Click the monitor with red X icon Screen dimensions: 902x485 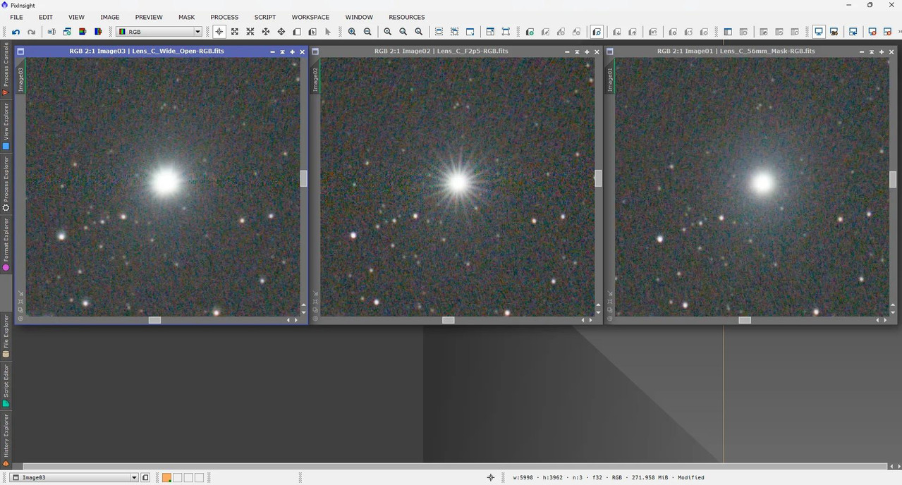coord(872,32)
